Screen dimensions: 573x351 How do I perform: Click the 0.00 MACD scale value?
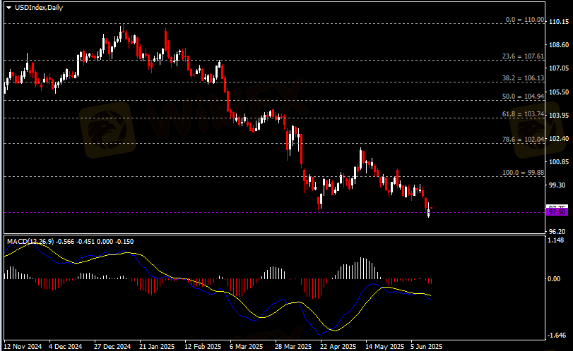click(x=554, y=279)
